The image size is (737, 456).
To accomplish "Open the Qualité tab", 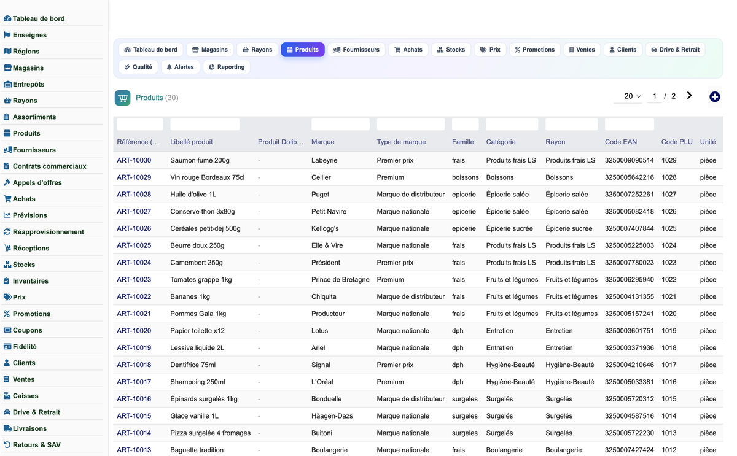I will tap(138, 67).
